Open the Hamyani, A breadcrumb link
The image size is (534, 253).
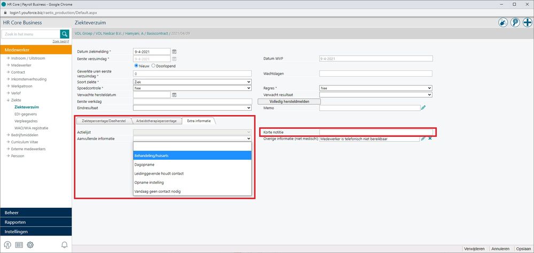(134, 34)
